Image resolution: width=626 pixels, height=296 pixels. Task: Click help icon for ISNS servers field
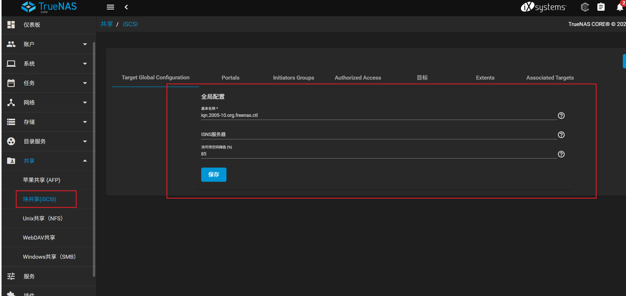coord(561,135)
